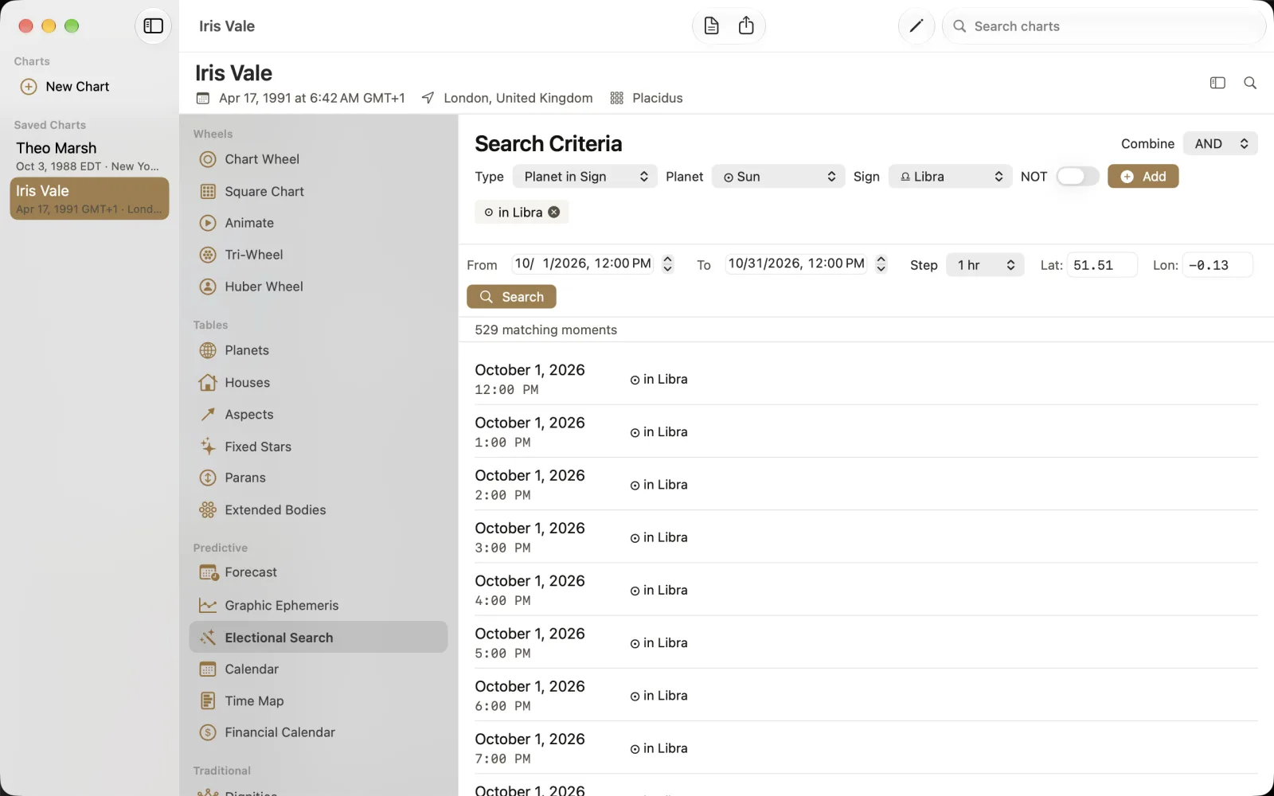The image size is (1274, 796).
Task: Click the magnifier icon beside the panel icon
Action: (x=1250, y=83)
